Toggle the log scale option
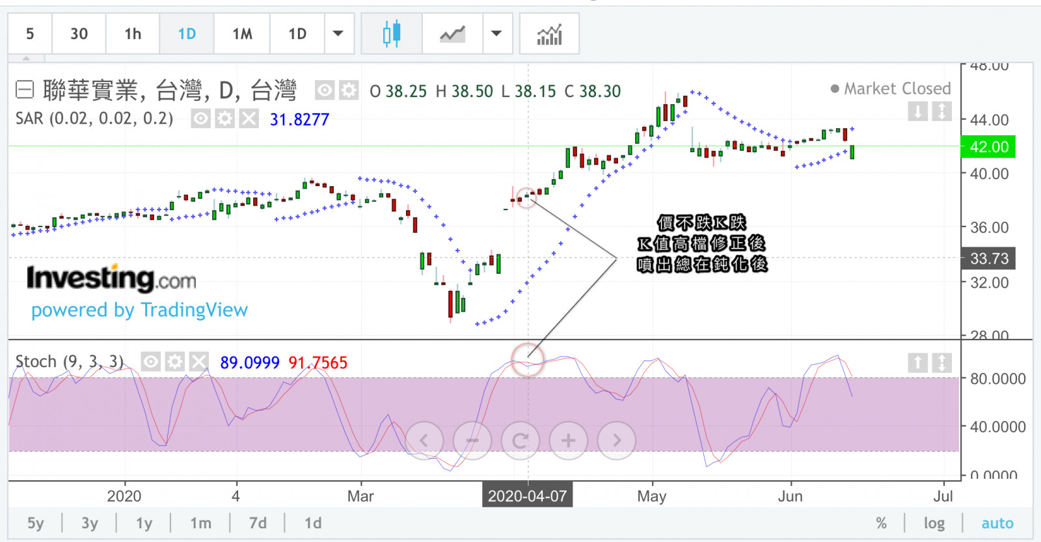The width and height of the screenshot is (1041, 542). click(x=934, y=523)
